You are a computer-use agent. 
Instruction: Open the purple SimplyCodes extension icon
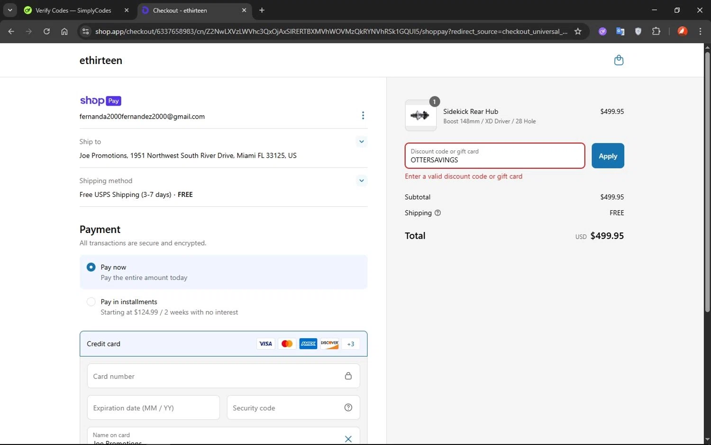pyautogui.click(x=602, y=31)
